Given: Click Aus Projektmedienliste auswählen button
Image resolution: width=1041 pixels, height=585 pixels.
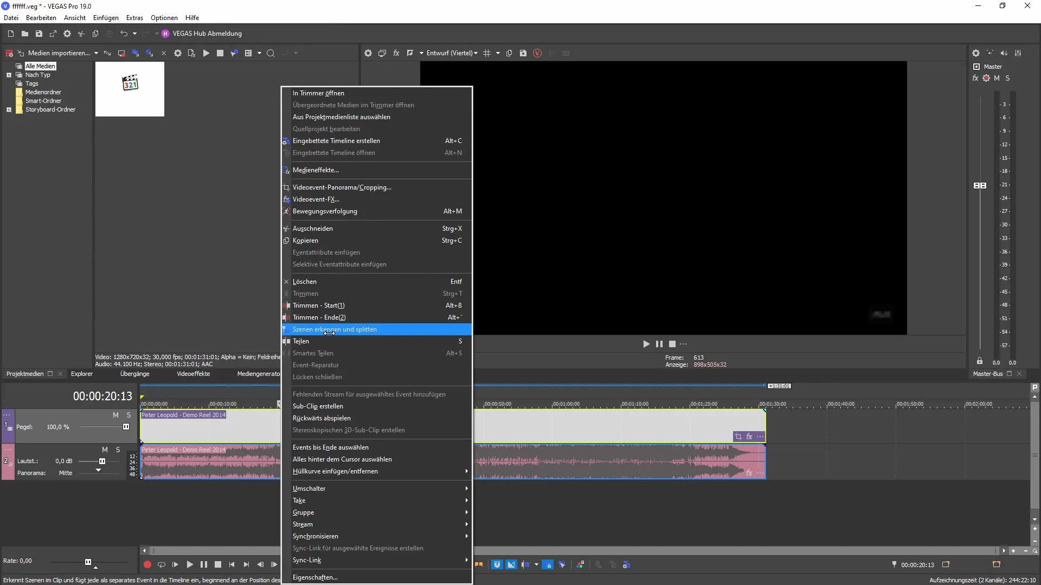Looking at the screenshot, I should coord(342,116).
